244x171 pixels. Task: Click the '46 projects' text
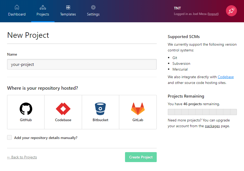192,104
